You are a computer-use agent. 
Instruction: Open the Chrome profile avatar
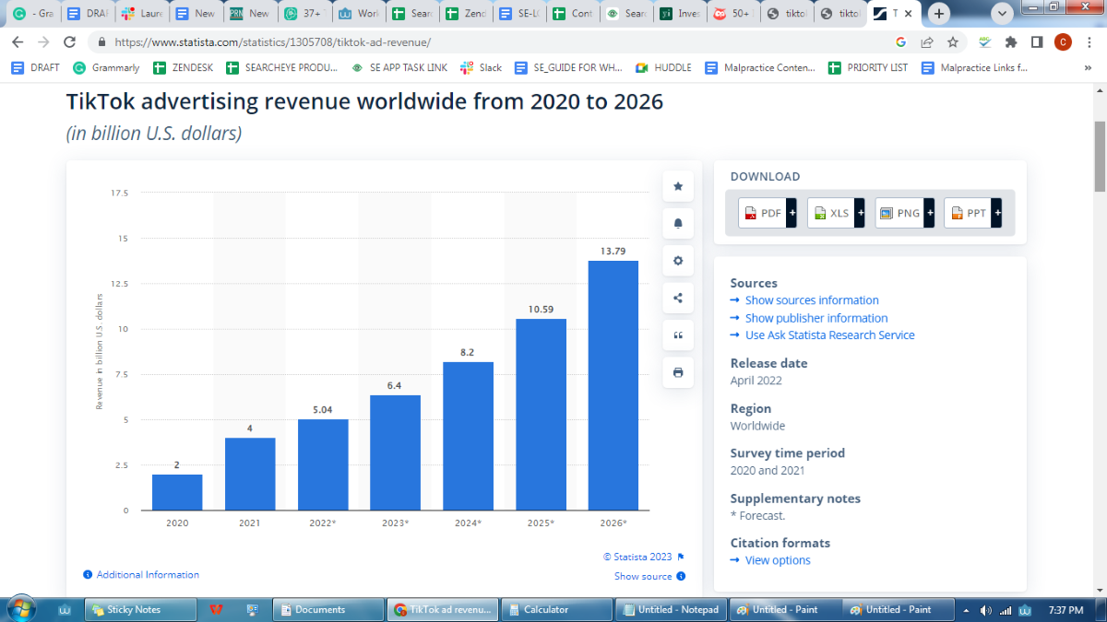click(x=1063, y=42)
